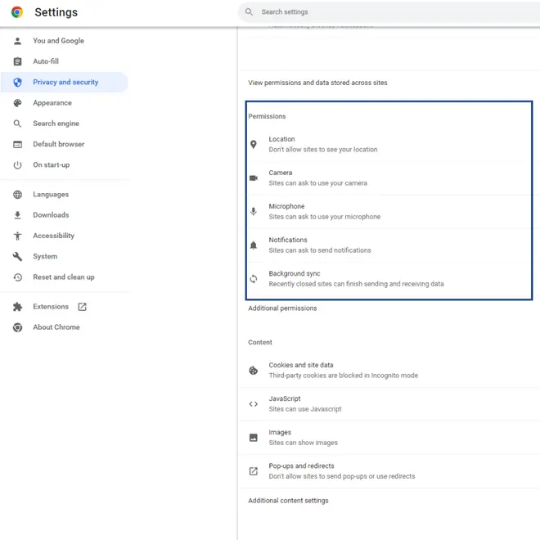The width and height of the screenshot is (540, 540).
Task: Click the Permissions section heading
Action: point(267,116)
